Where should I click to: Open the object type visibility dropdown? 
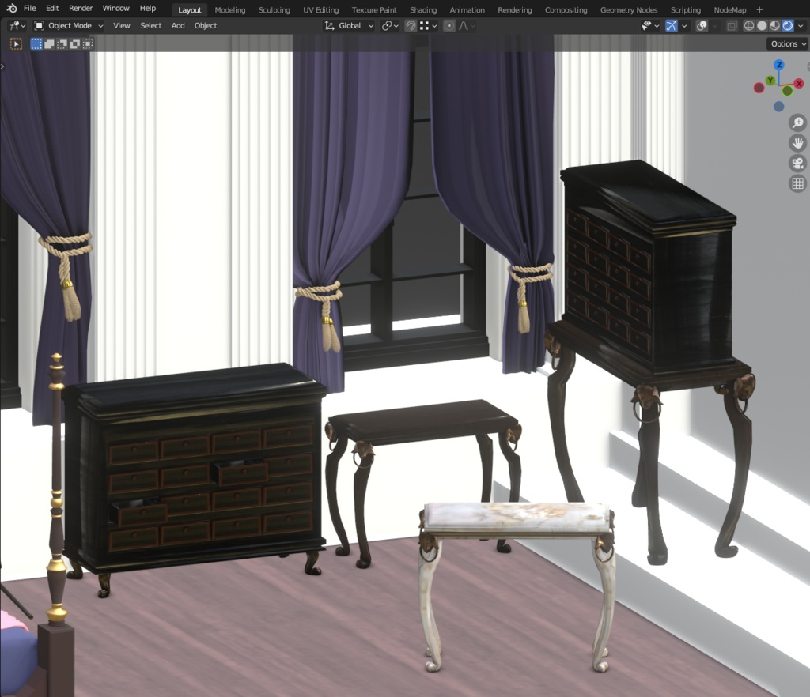650,26
